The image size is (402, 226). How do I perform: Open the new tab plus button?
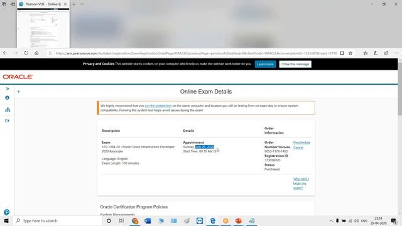click(x=74, y=4)
